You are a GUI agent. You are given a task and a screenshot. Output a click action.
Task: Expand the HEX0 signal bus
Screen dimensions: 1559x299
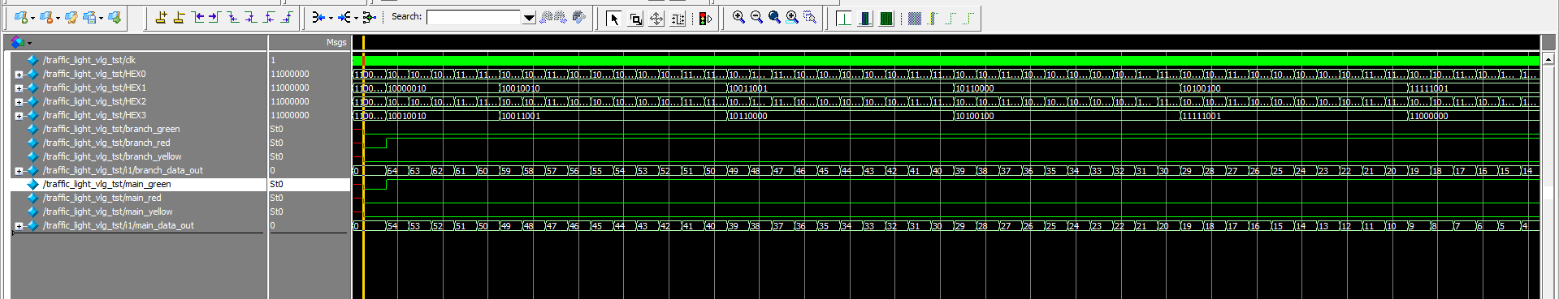click(19, 74)
